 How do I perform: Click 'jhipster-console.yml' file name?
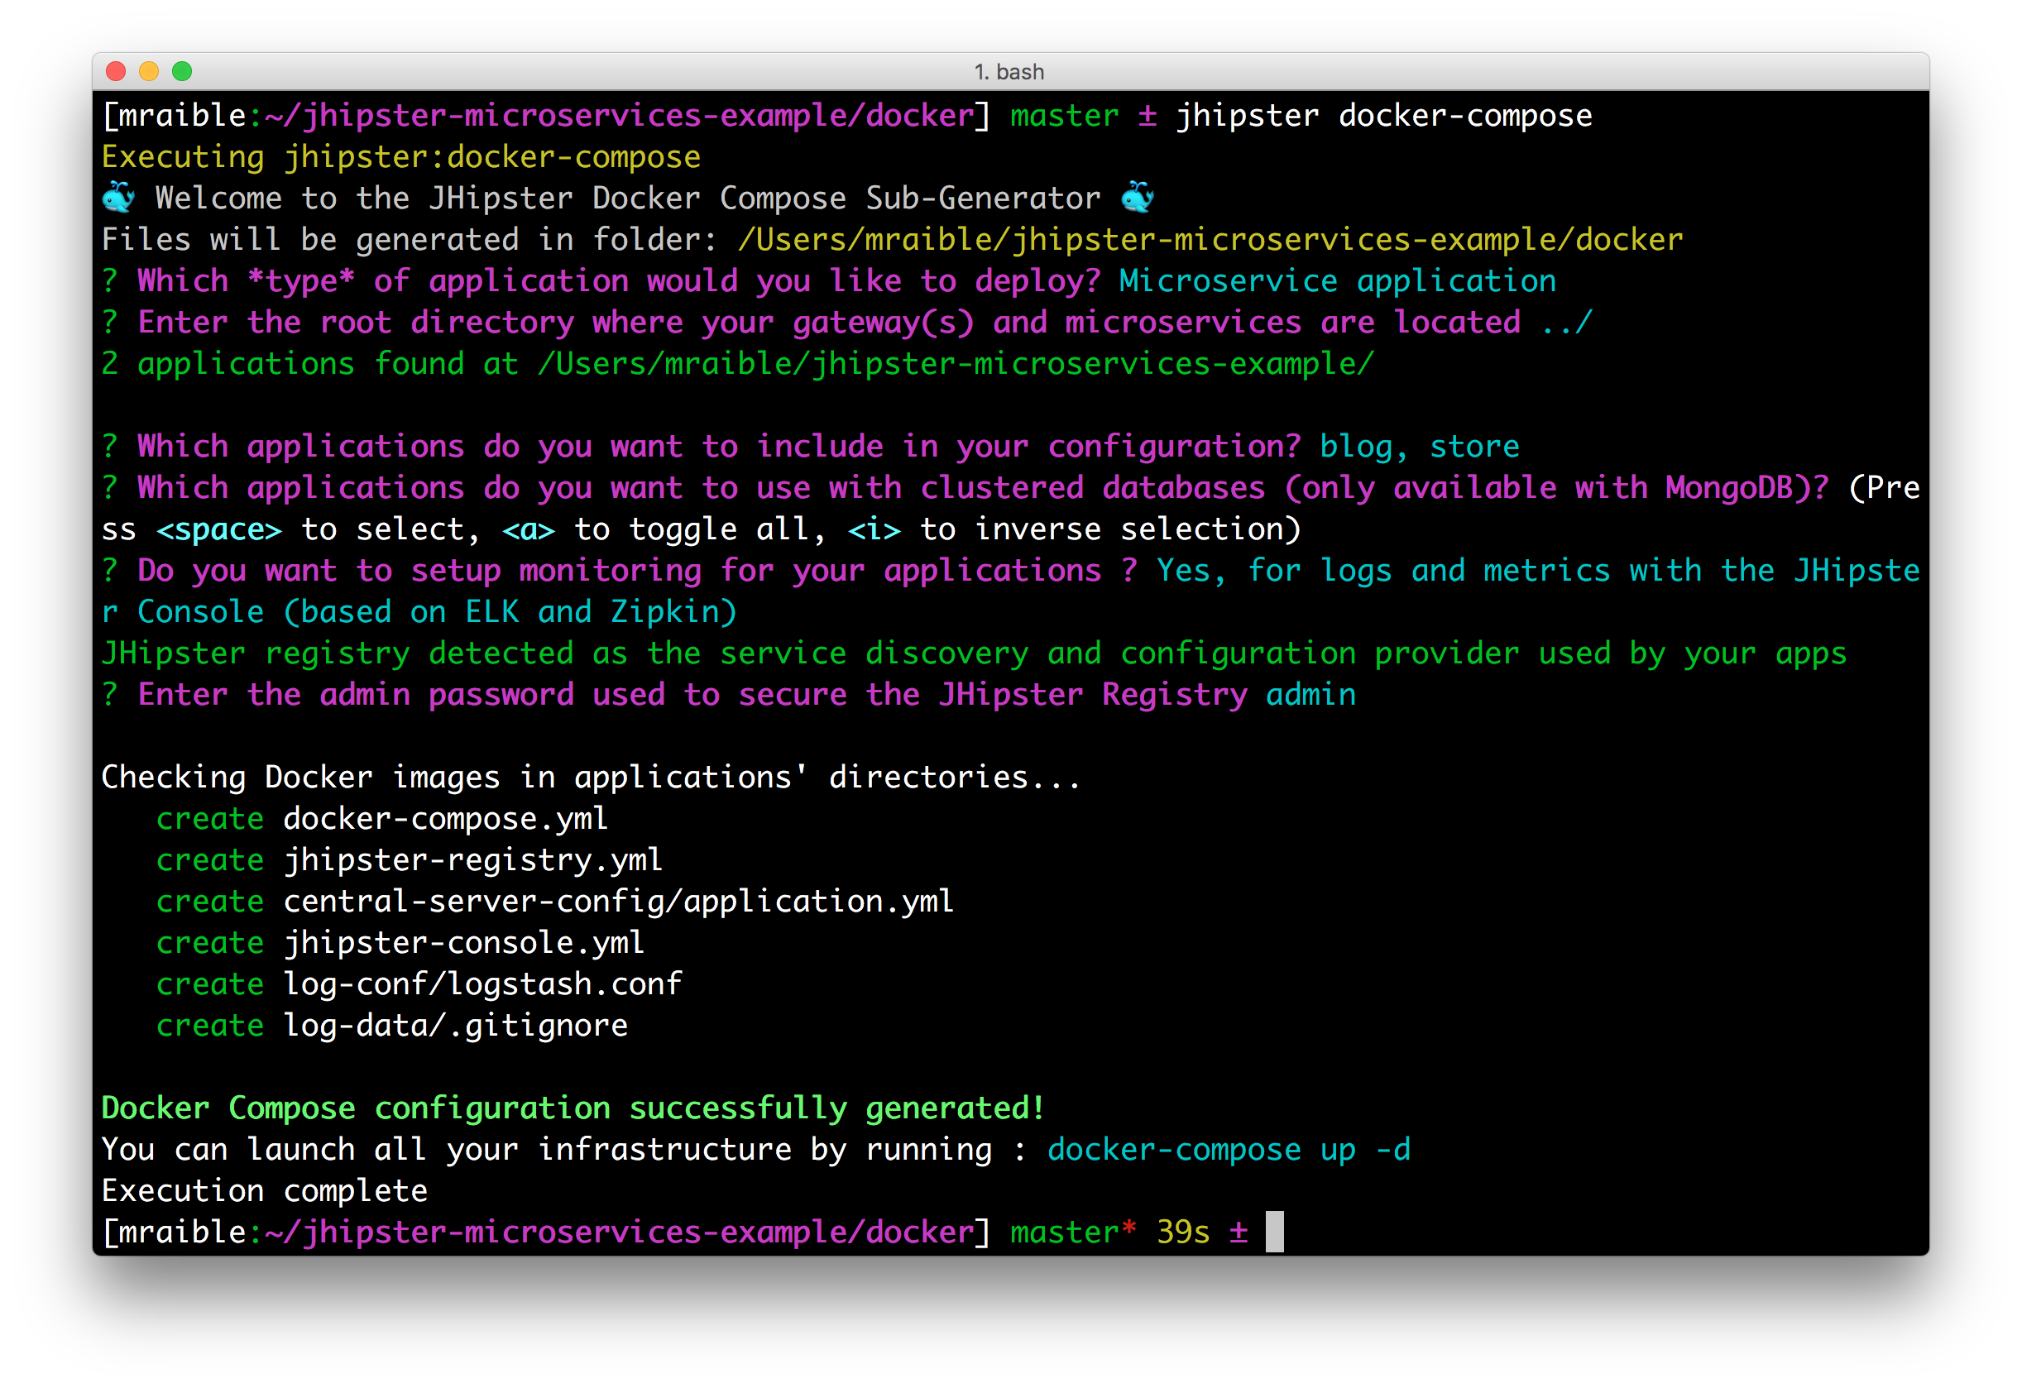(x=464, y=943)
